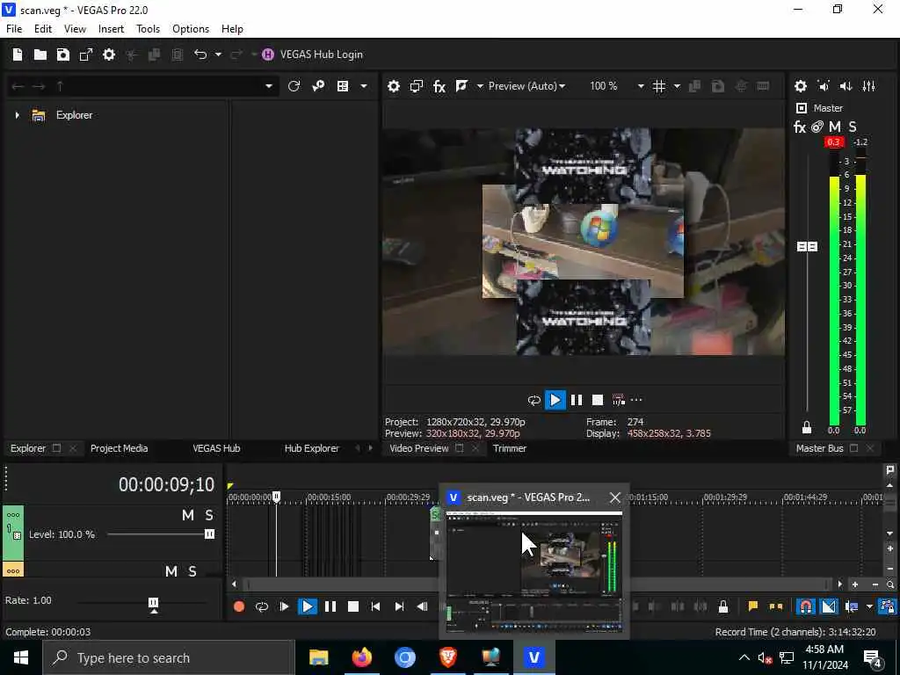Click the Master automation settings icon
This screenshot has height=675, width=900.
[x=817, y=127]
